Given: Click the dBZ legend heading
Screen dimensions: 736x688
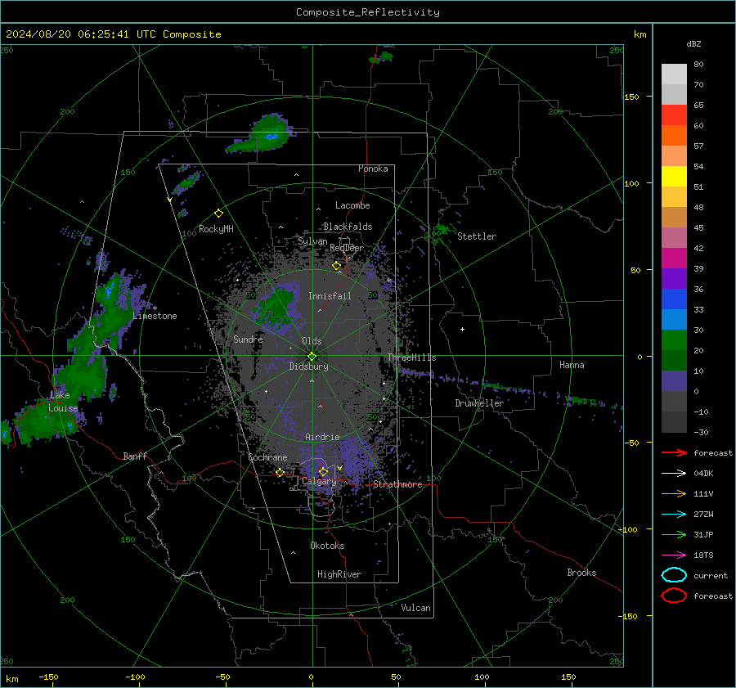Looking at the screenshot, I should point(693,44).
